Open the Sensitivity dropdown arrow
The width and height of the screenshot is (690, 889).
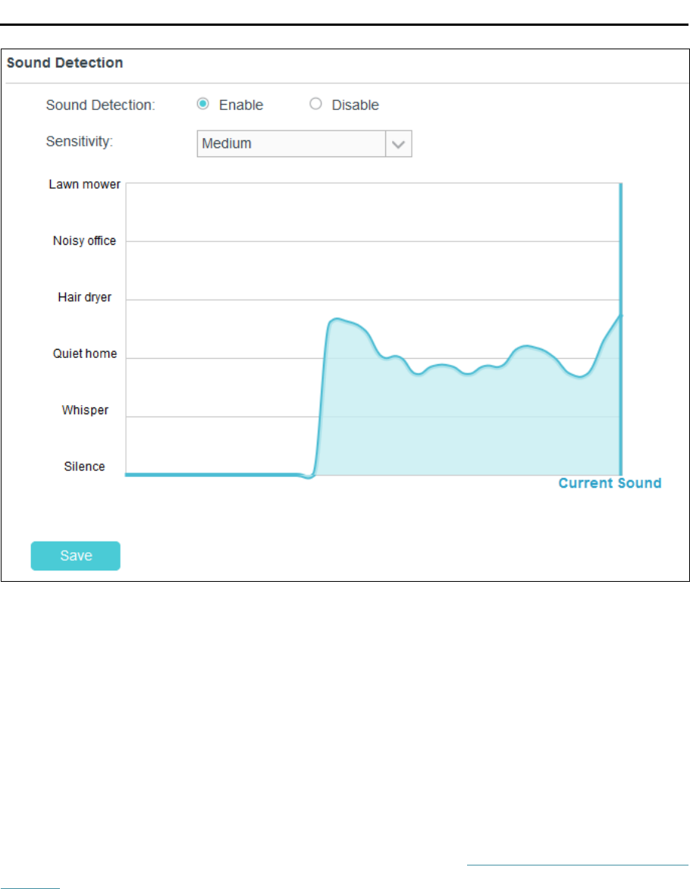tap(399, 144)
